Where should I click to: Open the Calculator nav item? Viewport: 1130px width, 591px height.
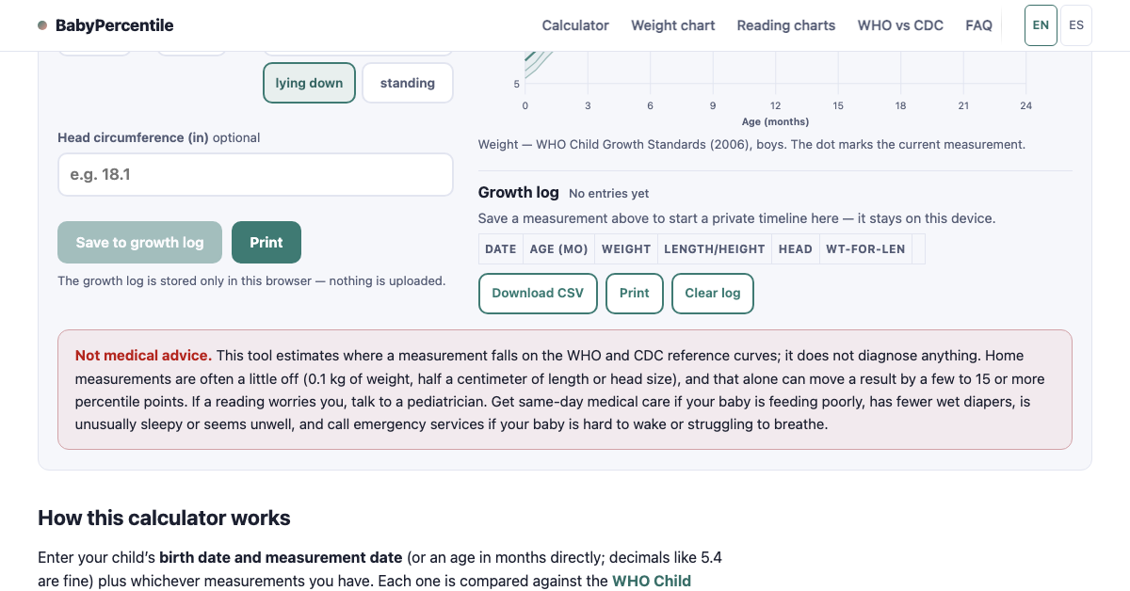pos(575,25)
